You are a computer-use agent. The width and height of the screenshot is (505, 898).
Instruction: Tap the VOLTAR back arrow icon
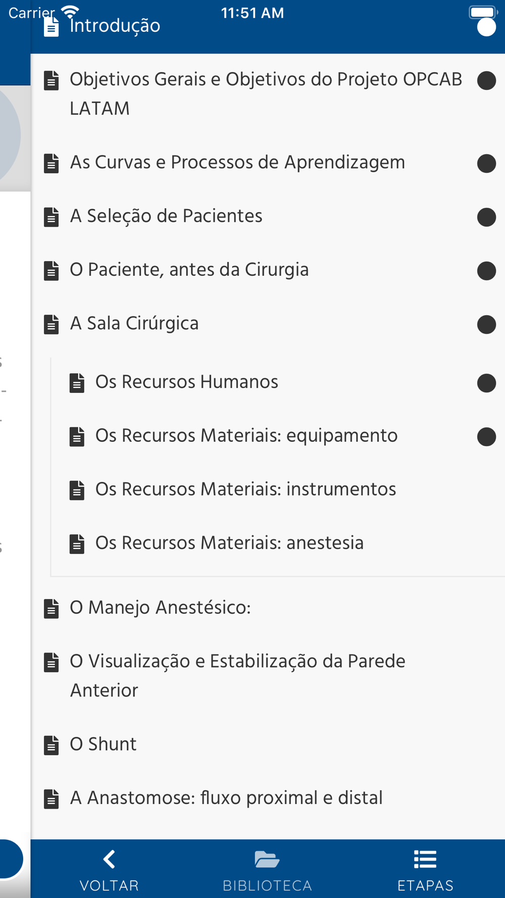pyautogui.click(x=109, y=859)
